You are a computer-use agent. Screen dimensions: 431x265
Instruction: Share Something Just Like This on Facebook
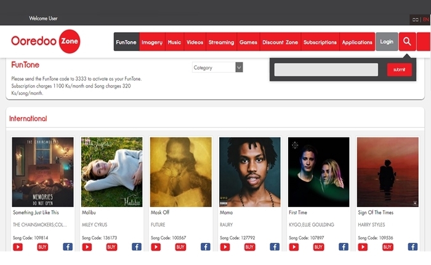(68, 247)
